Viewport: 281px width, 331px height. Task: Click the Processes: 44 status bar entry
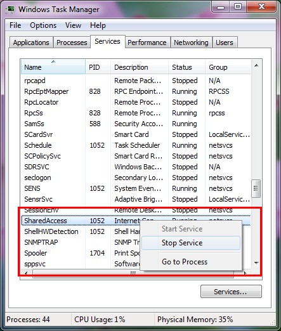(28, 320)
